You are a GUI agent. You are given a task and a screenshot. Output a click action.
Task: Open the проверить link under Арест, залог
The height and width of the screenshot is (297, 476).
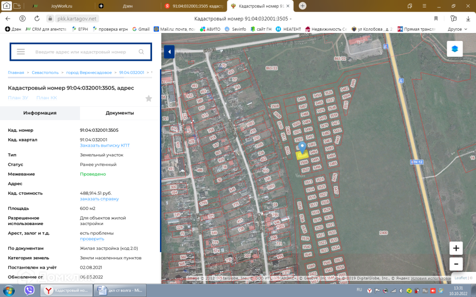(92, 239)
